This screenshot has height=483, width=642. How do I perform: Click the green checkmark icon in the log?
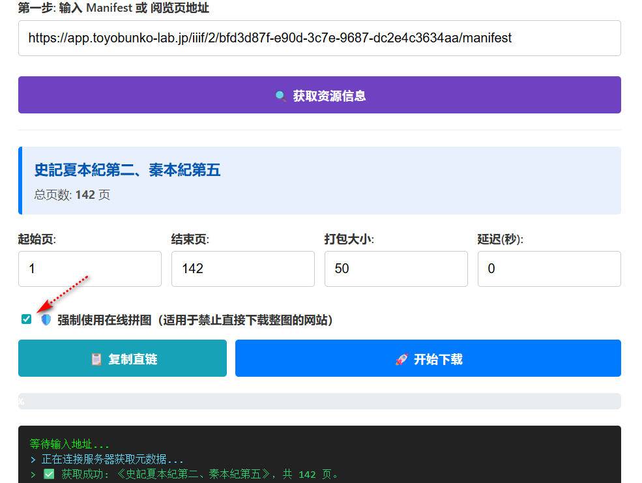(49, 475)
